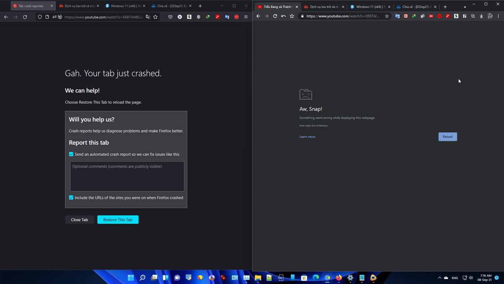
Task: Click Chrome padlock site info icon
Action: [x=302, y=16]
